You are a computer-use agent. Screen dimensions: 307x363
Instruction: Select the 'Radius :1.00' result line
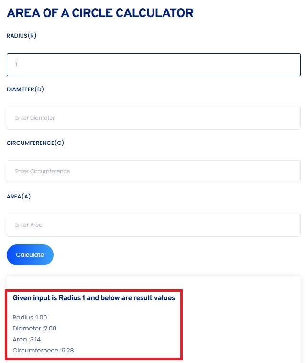pyautogui.click(x=30, y=317)
